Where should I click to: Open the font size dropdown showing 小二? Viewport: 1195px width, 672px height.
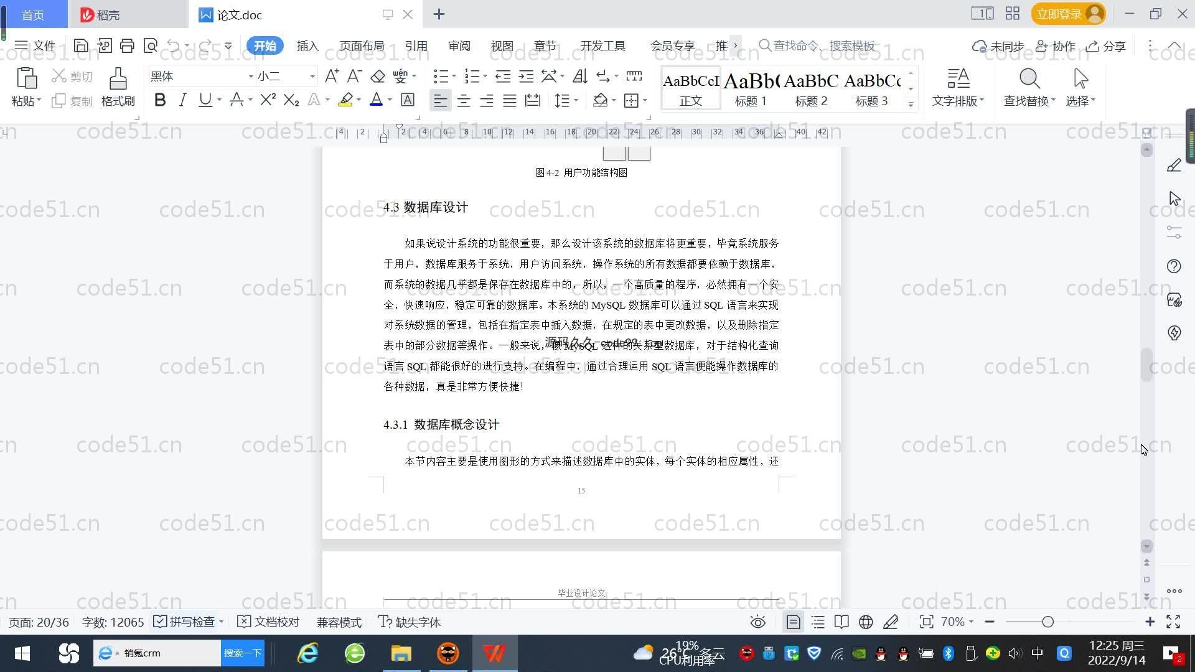[312, 77]
